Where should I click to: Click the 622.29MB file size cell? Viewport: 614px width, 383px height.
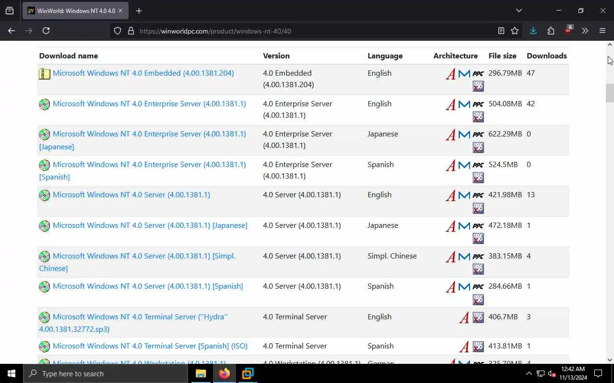[x=505, y=134]
